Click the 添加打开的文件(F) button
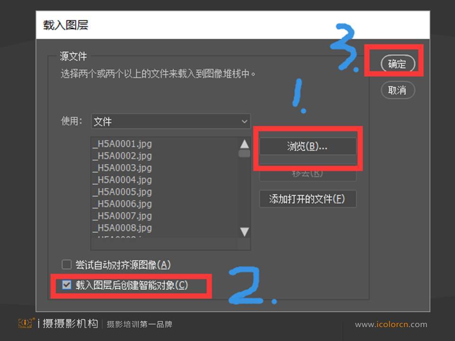This screenshot has width=455, height=341. click(x=308, y=199)
